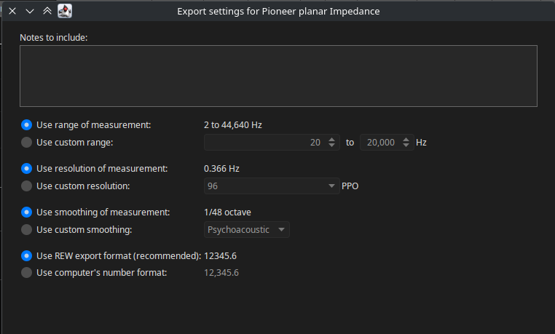This screenshot has height=334, width=555.
Task: Decrease the custom range start value of 20
Action: click(x=331, y=146)
